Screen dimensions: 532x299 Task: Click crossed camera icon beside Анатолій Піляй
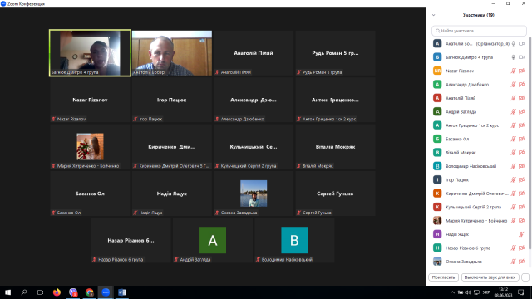click(522, 98)
